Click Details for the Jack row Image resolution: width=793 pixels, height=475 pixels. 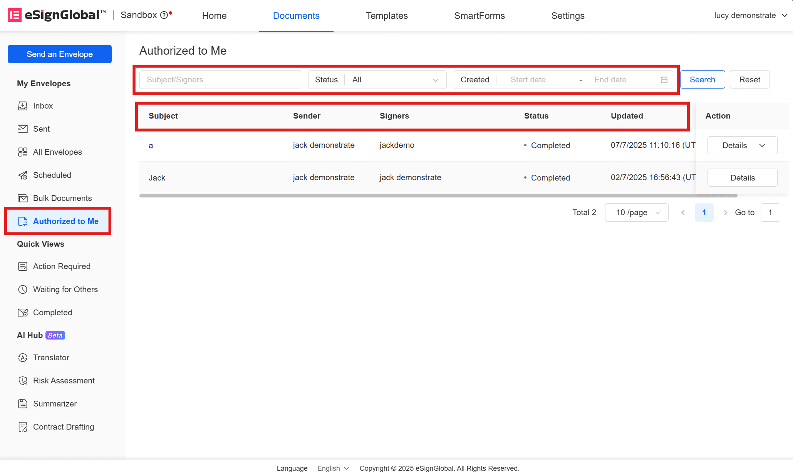coord(742,178)
